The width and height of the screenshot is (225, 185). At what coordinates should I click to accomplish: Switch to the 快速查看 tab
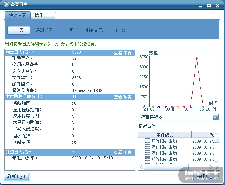point(17,15)
